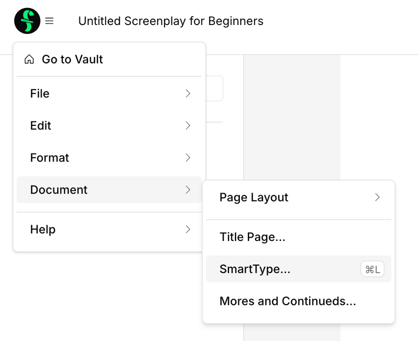Select the Format menu entry

click(50, 158)
